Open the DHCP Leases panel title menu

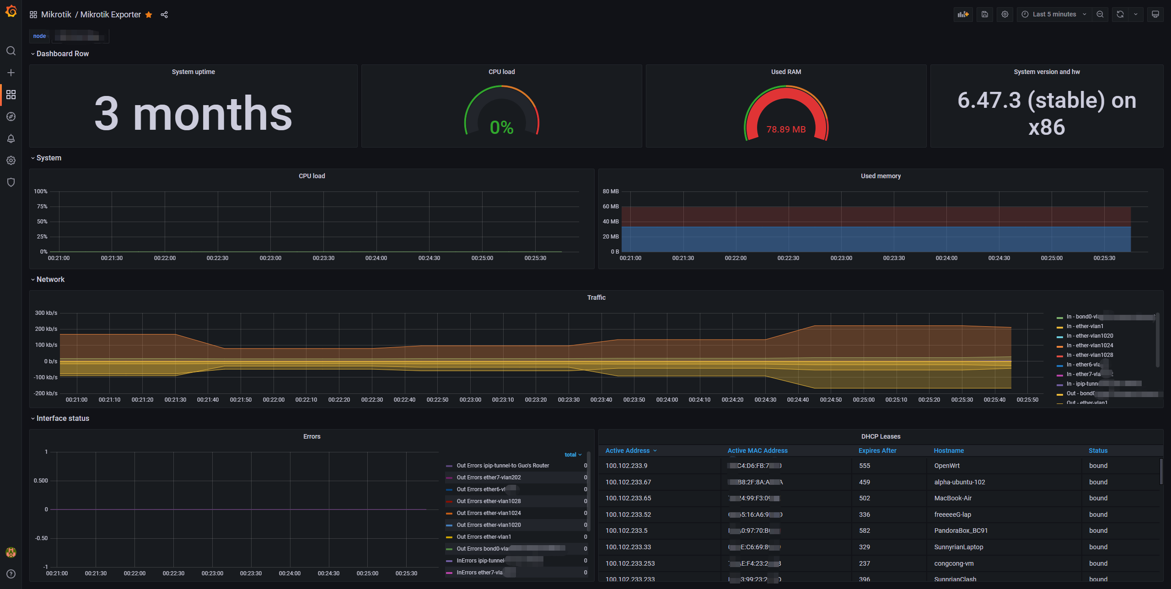[x=881, y=436]
